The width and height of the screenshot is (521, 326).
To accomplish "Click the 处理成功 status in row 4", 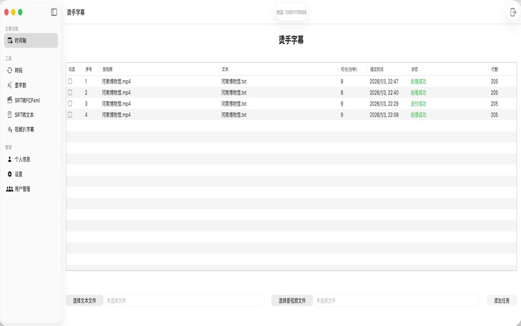I will click(418, 115).
